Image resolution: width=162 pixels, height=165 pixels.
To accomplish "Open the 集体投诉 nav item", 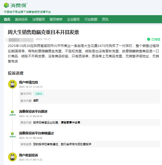I will (21, 19).
